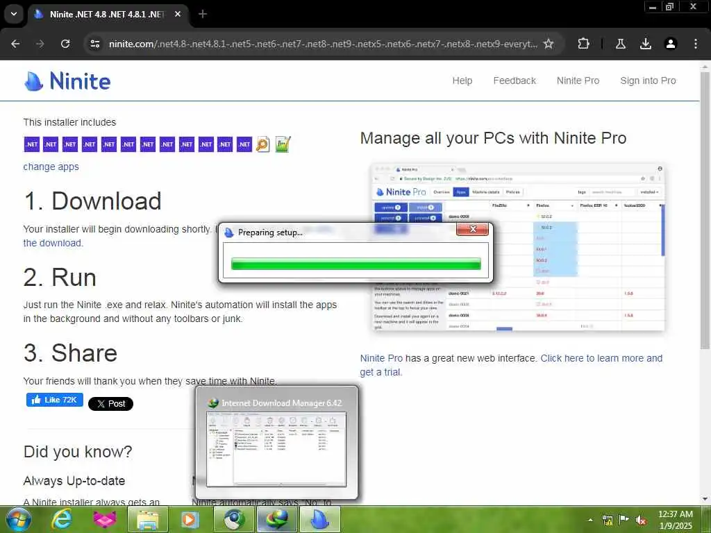
Task: Open the pink fox app on the taskbar
Action: 105,519
